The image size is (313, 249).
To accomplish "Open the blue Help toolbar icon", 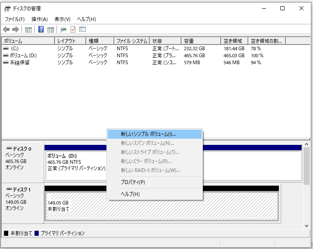I will pyautogui.click(x=41, y=30).
